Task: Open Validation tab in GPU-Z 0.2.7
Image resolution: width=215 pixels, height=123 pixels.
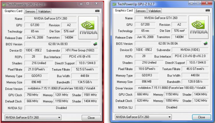Action: tap(155, 11)
